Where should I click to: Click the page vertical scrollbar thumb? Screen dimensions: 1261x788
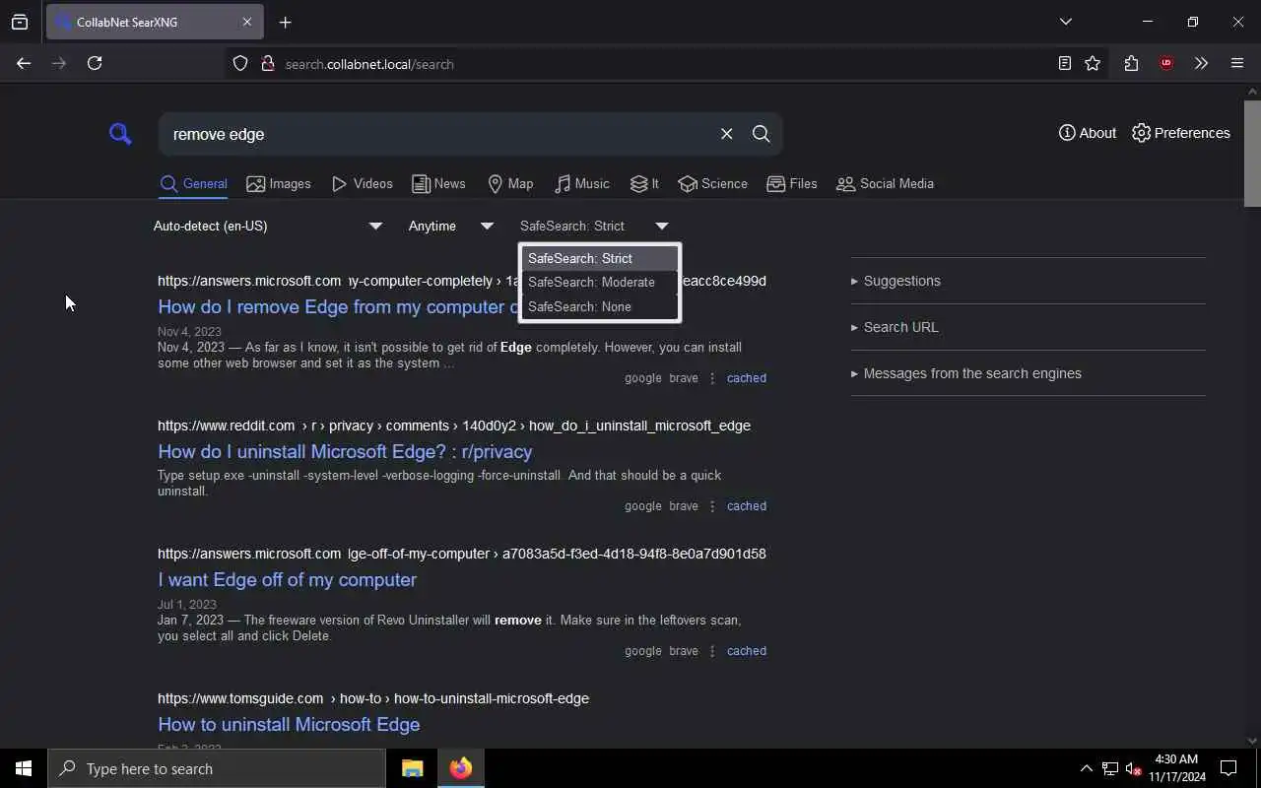tap(1252, 153)
